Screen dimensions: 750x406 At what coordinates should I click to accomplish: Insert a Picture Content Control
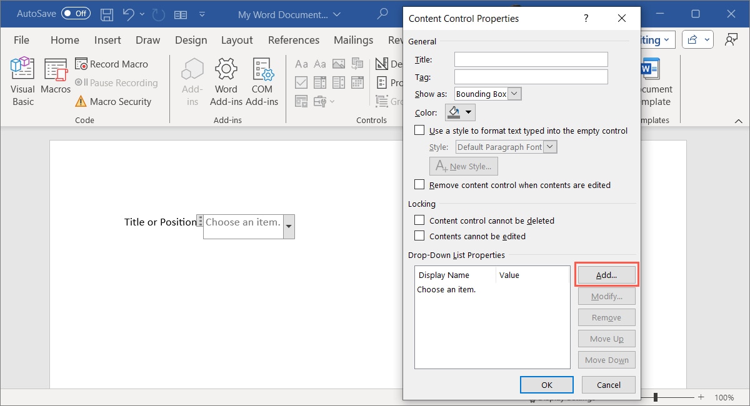click(x=339, y=64)
